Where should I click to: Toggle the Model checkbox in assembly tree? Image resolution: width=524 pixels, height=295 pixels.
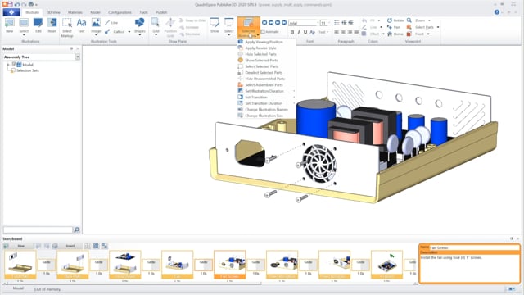[x=15, y=64]
